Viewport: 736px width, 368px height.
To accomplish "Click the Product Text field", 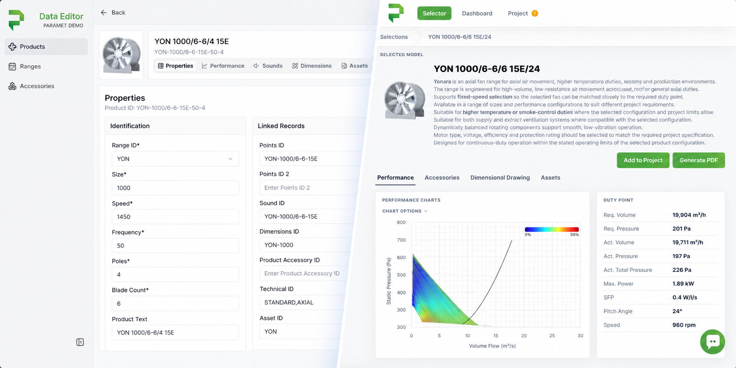I will pos(175,332).
